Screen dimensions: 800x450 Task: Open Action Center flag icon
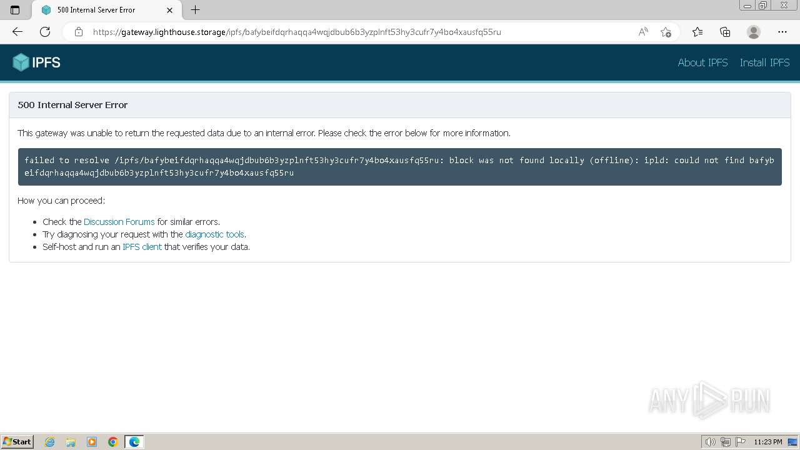741,442
